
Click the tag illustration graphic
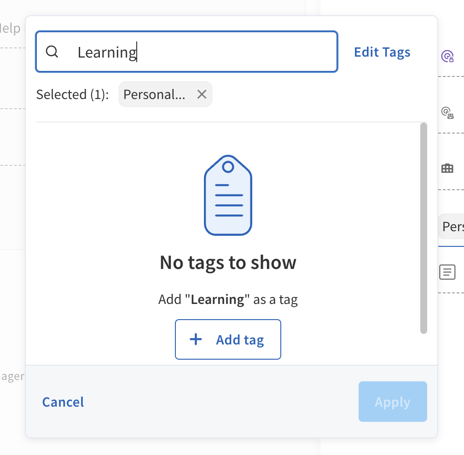228,197
